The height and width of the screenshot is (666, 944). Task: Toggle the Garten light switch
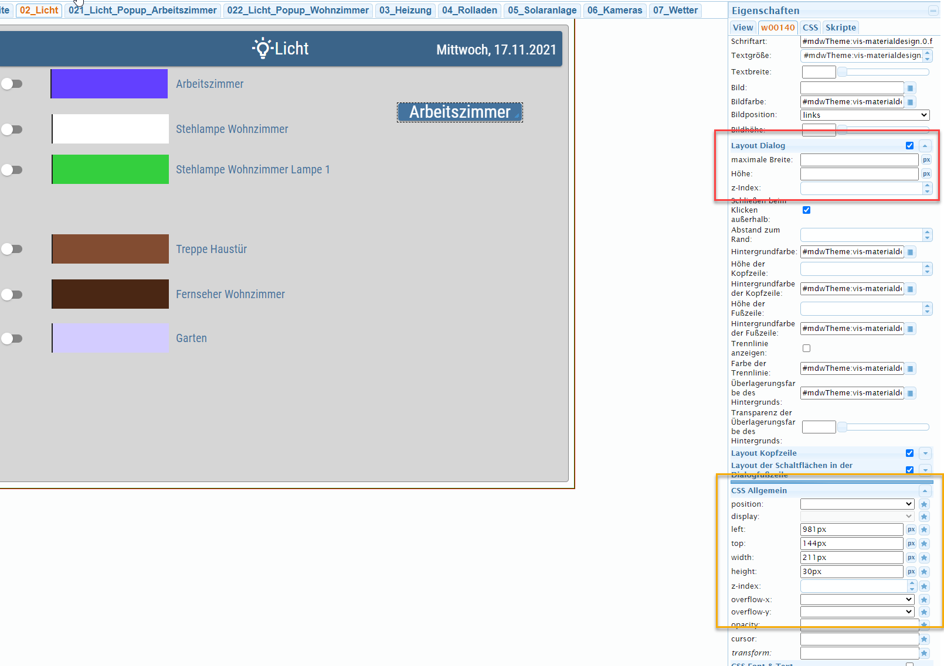click(x=12, y=339)
